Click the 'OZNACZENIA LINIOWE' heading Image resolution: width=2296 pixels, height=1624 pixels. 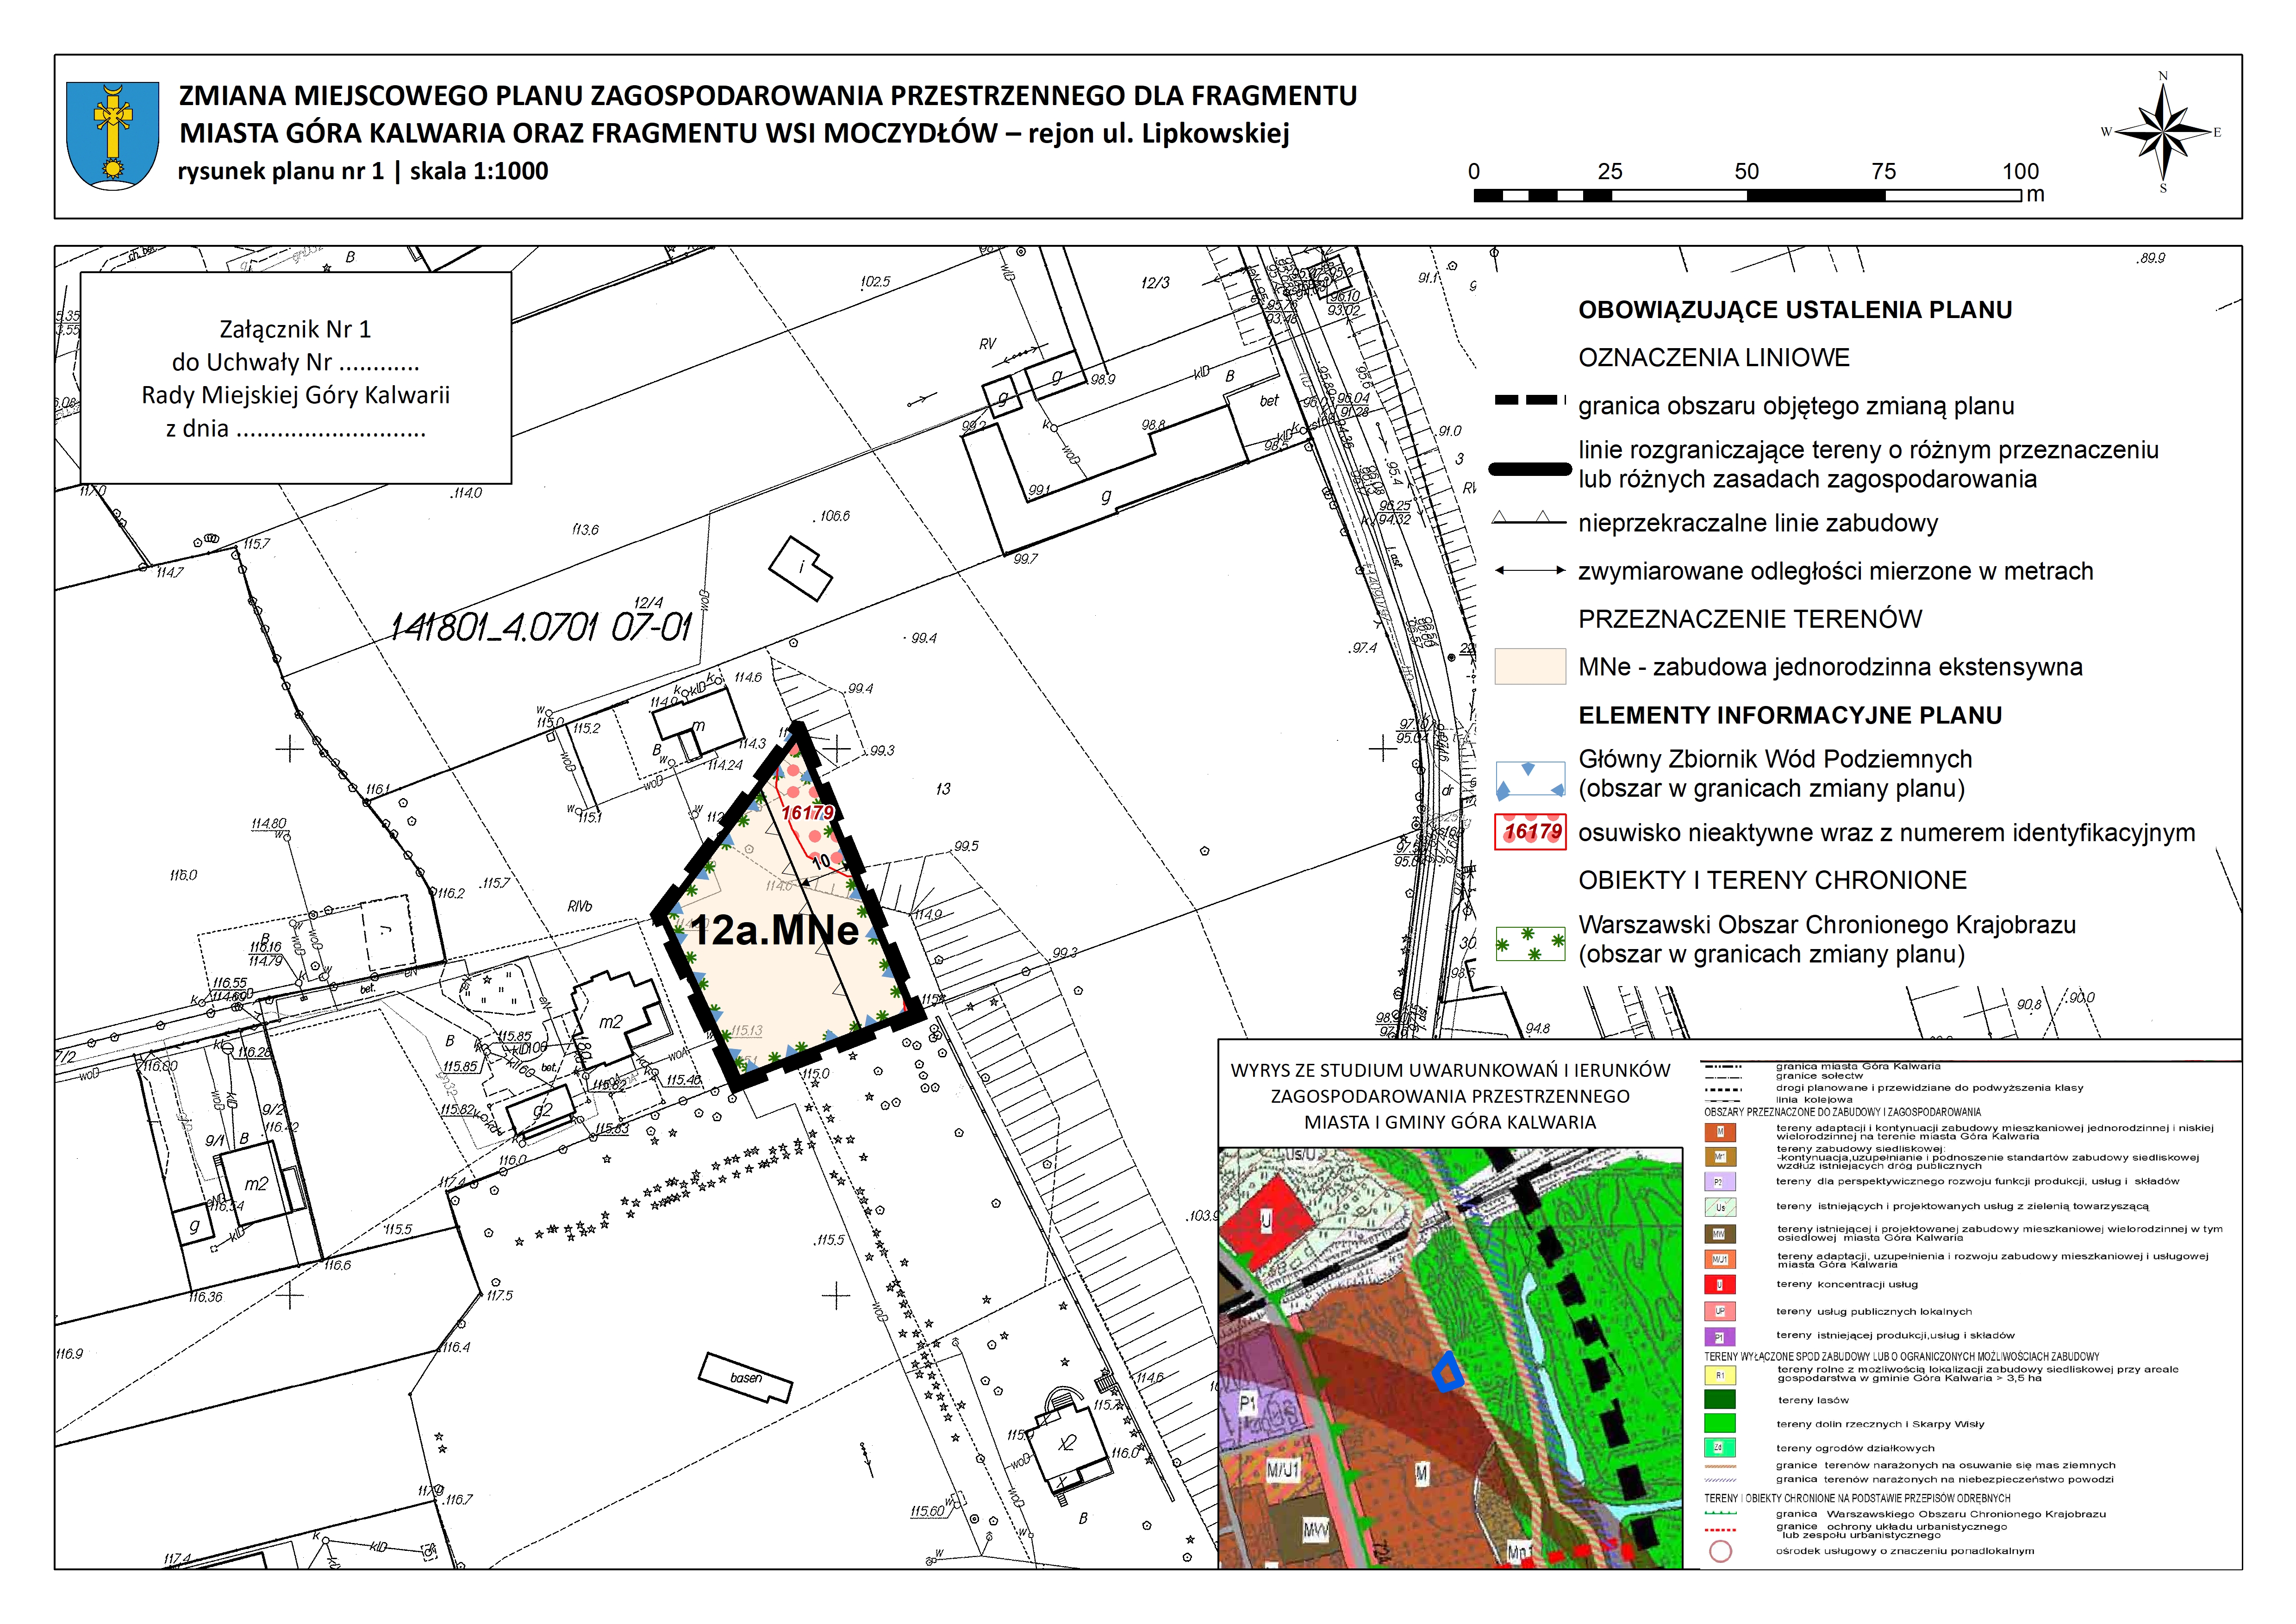[x=1714, y=358]
